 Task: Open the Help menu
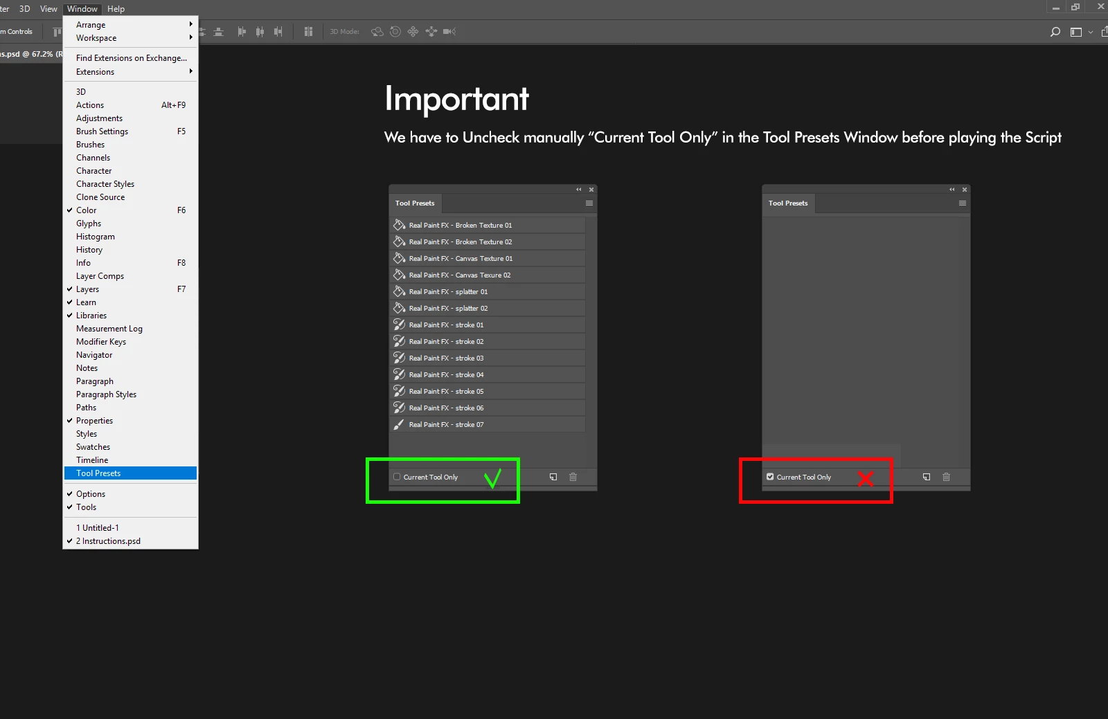tap(116, 9)
